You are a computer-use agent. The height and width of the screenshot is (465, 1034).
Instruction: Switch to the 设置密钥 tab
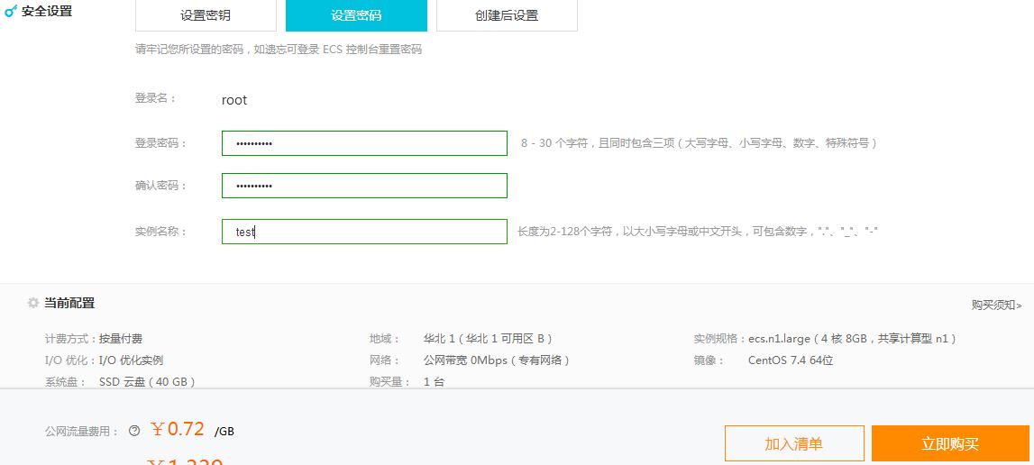pyautogui.click(x=206, y=15)
